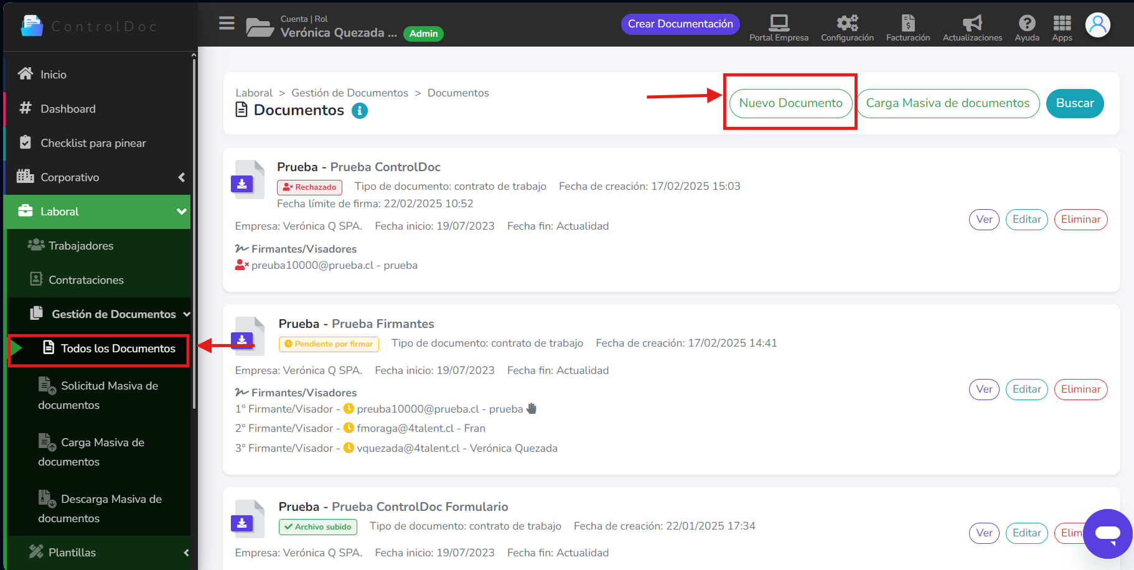The height and width of the screenshot is (570, 1134).
Task: Click the Admin role badge
Action: (423, 34)
